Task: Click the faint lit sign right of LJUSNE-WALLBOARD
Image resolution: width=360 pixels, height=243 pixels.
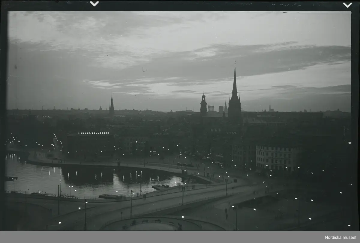Action: (161, 134)
